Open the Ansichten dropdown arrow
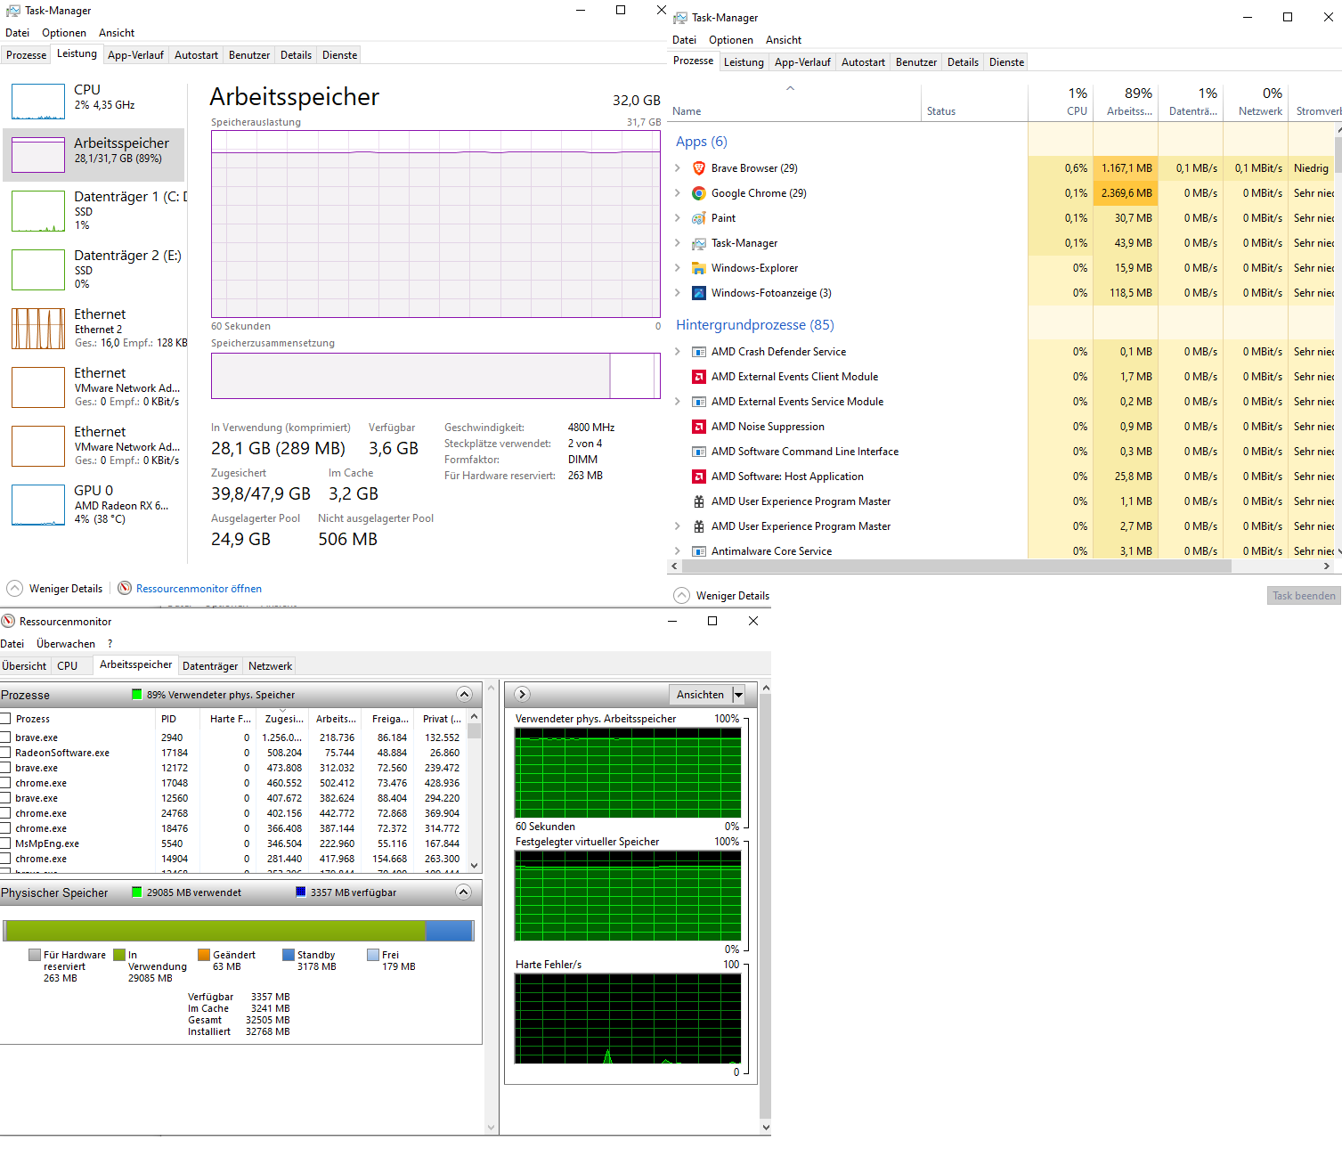Image resolution: width=1342 pixels, height=1149 pixels. (x=738, y=695)
